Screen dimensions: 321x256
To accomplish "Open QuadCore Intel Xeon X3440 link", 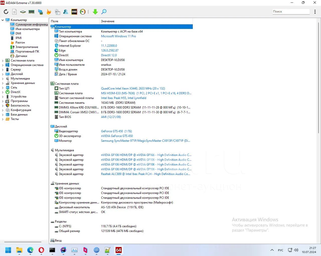I will (x=133, y=88).
